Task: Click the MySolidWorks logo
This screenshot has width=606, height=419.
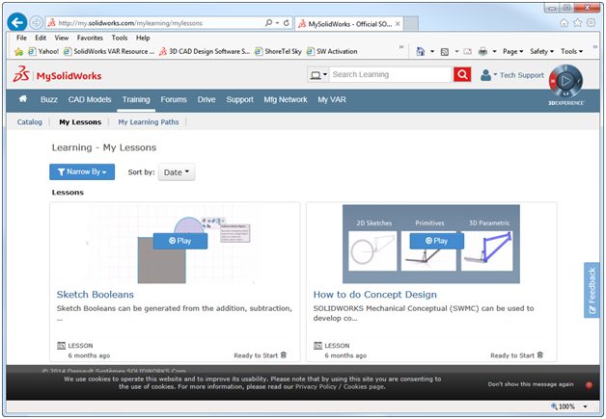Action: click(57, 74)
